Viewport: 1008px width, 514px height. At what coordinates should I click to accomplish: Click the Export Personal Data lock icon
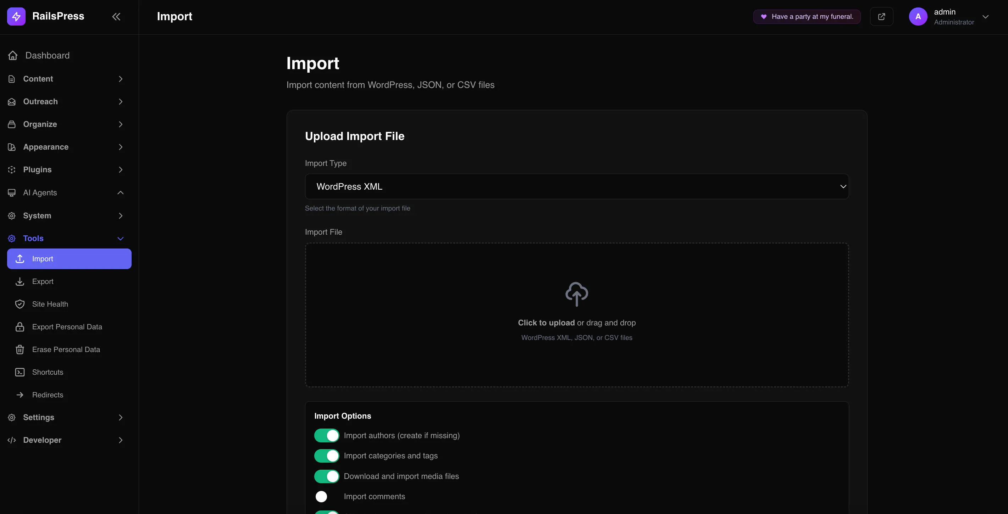tap(20, 327)
